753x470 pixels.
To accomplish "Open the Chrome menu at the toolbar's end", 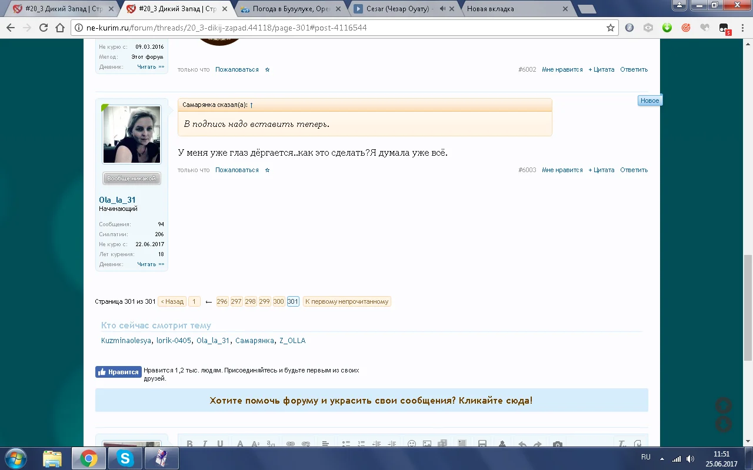I will pos(742,28).
